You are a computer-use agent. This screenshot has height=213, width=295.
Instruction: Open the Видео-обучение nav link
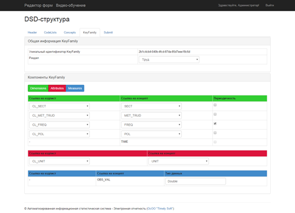tap(71, 5)
